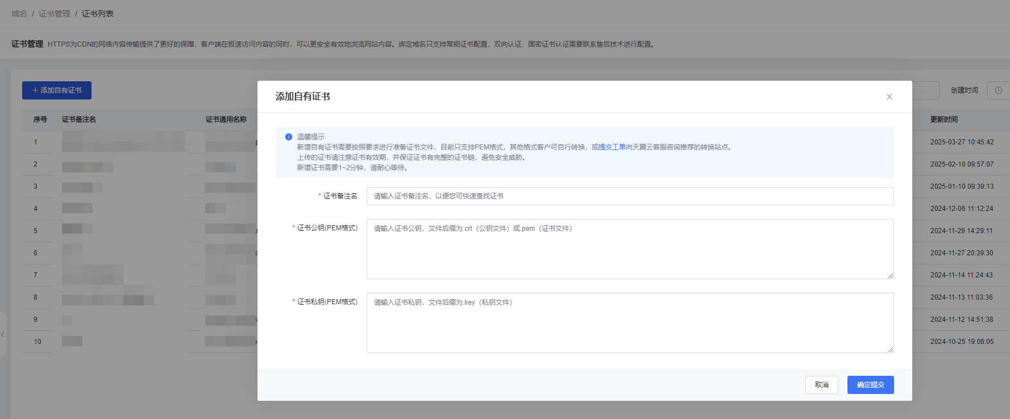Click row number 10 in the table
This screenshot has width=1010, height=419.
pos(38,342)
